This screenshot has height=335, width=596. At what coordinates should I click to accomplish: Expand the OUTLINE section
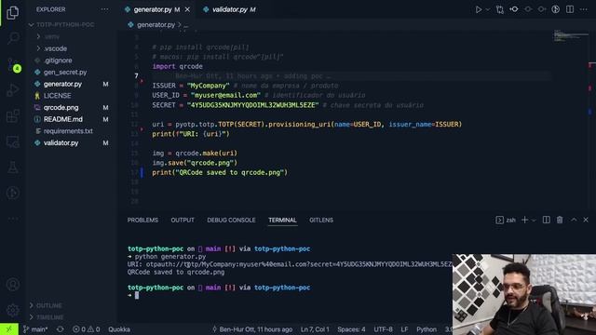[x=48, y=305]
